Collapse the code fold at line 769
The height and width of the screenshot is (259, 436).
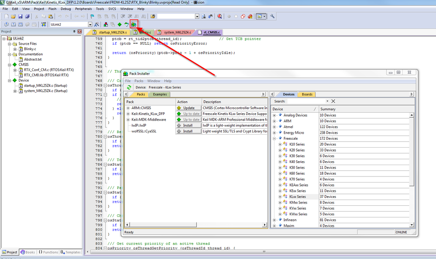point(105,86)
